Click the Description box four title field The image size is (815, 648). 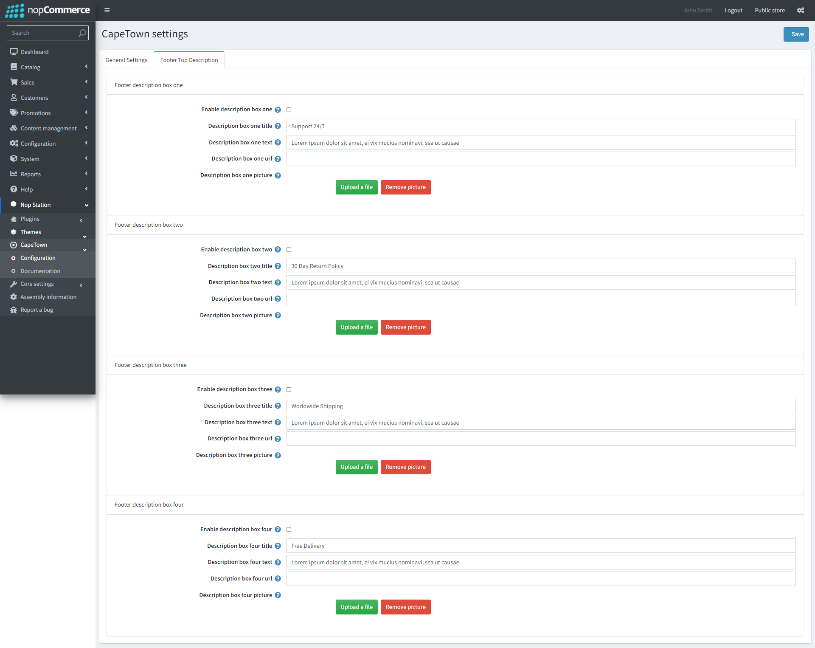540,545
